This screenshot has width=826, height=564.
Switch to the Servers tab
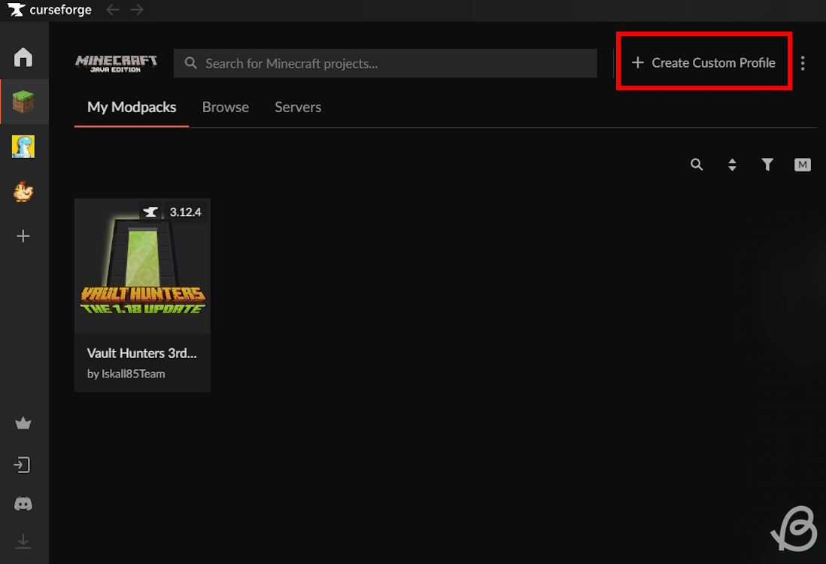(x=297, y=107)
